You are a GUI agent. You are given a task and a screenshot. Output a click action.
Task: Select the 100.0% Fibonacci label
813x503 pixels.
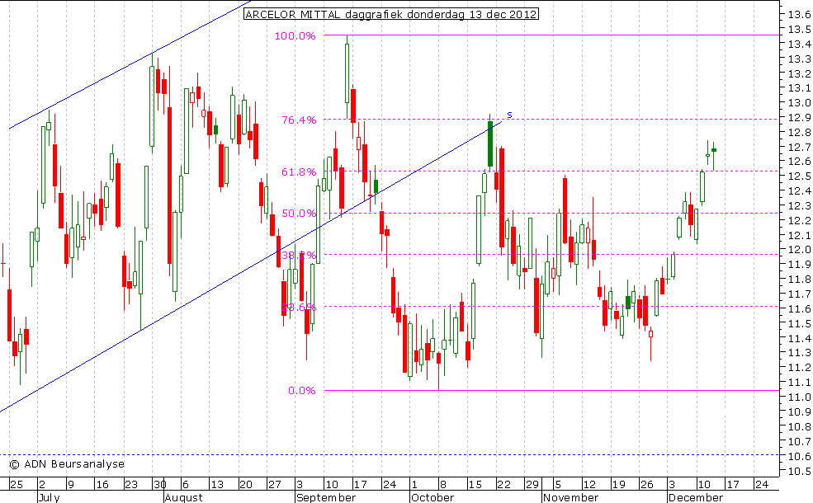[295, 35]
